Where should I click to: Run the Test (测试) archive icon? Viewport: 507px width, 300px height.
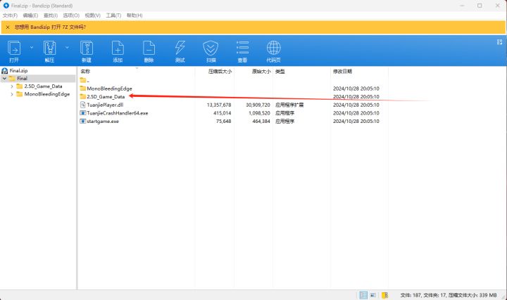180,51
